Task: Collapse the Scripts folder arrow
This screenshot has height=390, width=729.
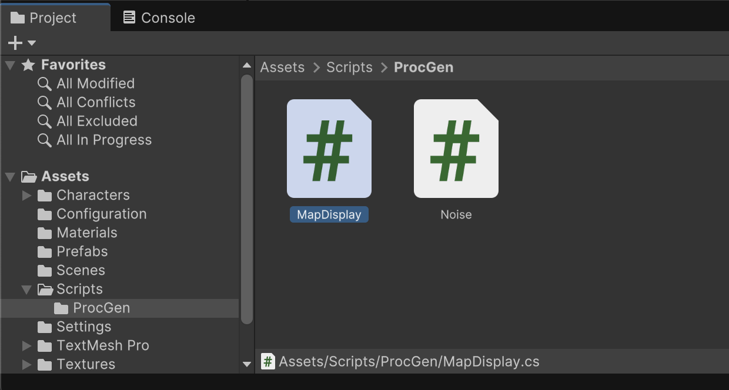Action: pyautogui.click(x=26, y=289)
